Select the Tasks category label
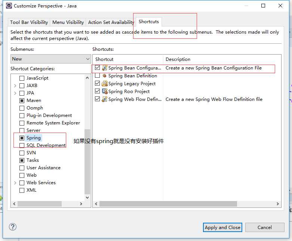This screenshot has width=292, height=241. point(33,160)
